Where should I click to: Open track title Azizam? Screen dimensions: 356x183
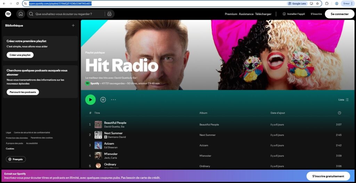[x=109, y=143]
